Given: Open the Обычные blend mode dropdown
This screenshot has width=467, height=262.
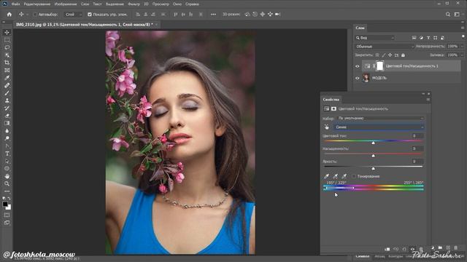Looking at the screenshot, I should [385, 47].
